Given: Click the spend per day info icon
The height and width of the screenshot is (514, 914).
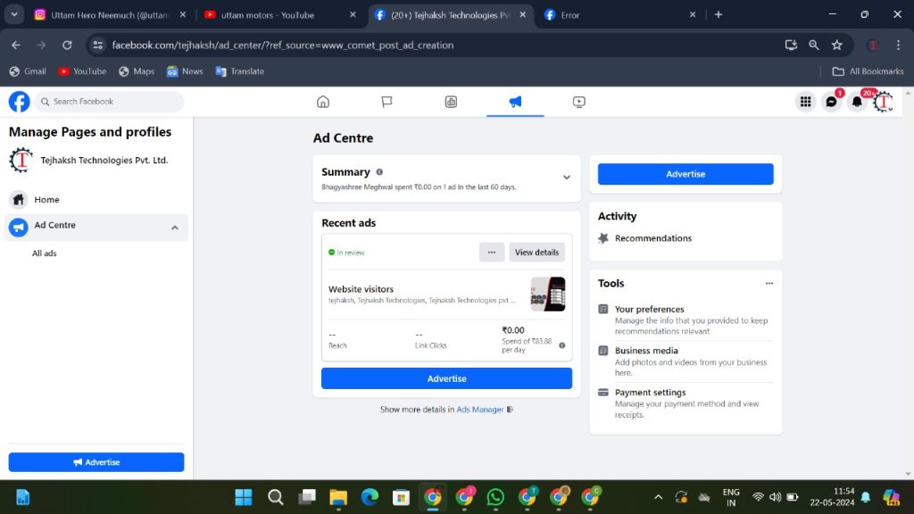Looking at the screenshot, I should tap(562, 345).
